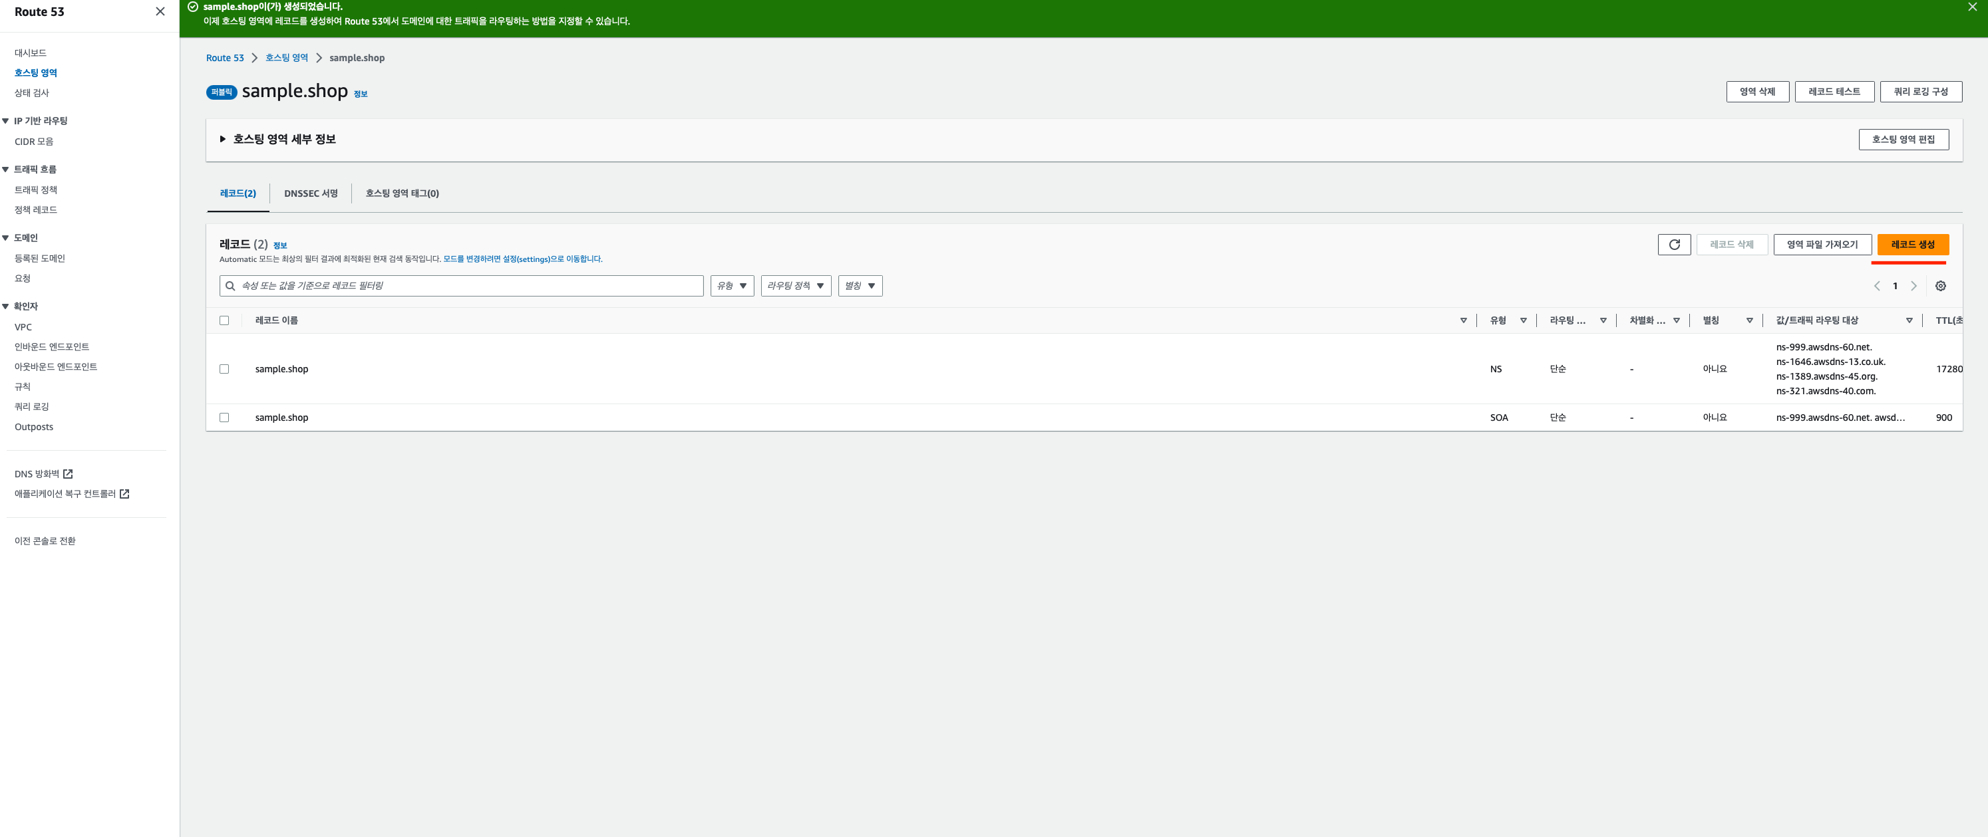The image size is (1988, 837).
Task: Go to previous page of records
Action: tap(1877, 286)
